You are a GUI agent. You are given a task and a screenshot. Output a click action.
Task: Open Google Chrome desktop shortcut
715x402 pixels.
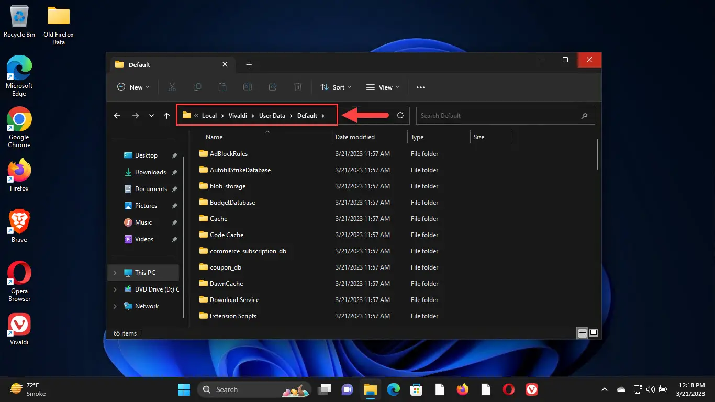click(x=19, y=127)
